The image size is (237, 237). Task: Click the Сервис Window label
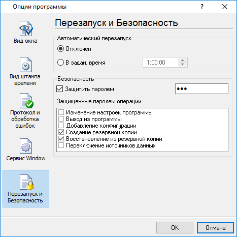point(26,158)
